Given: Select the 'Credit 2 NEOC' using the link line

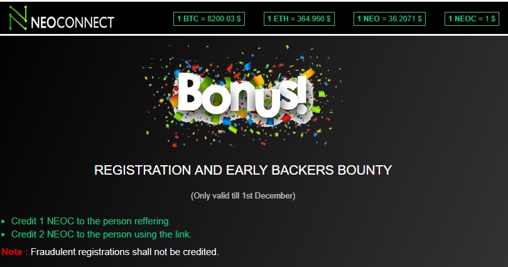Looking at the screenshot, I should tap(101, 234).
